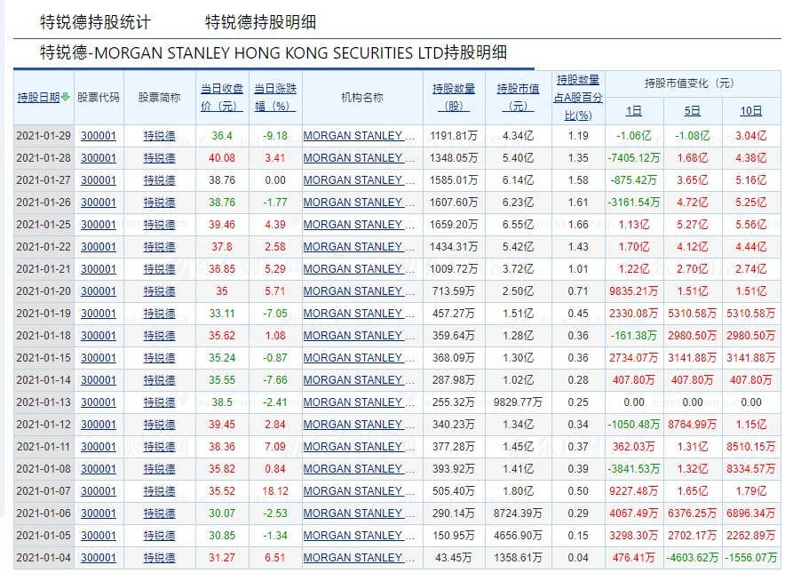Viewport: 785px width, 581px height.
Task: Open stock code 300001 in 2021-01-29 row
Action: point(99,136)
